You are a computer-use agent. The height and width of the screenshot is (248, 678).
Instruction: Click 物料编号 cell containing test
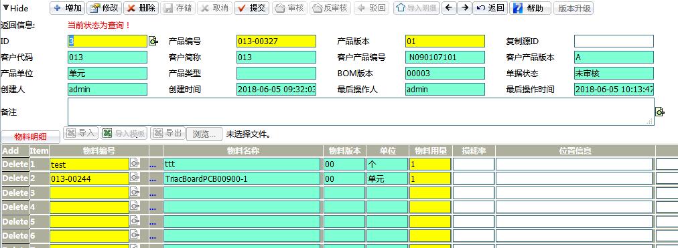click(90, 164)
